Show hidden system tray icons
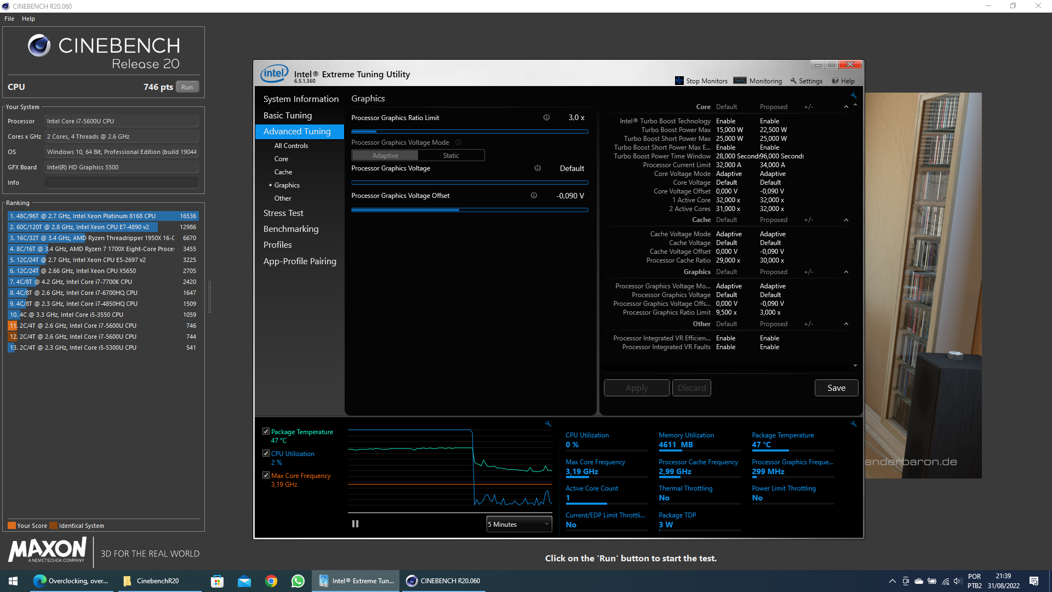 [x=892, y=581]
